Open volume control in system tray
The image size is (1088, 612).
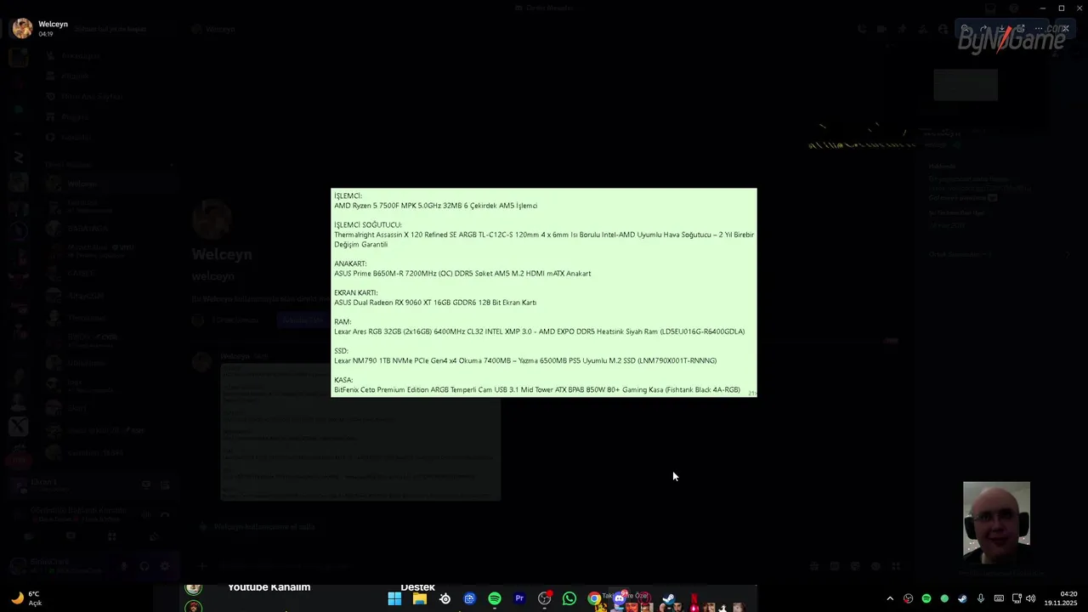click(x=1031, y=598)
